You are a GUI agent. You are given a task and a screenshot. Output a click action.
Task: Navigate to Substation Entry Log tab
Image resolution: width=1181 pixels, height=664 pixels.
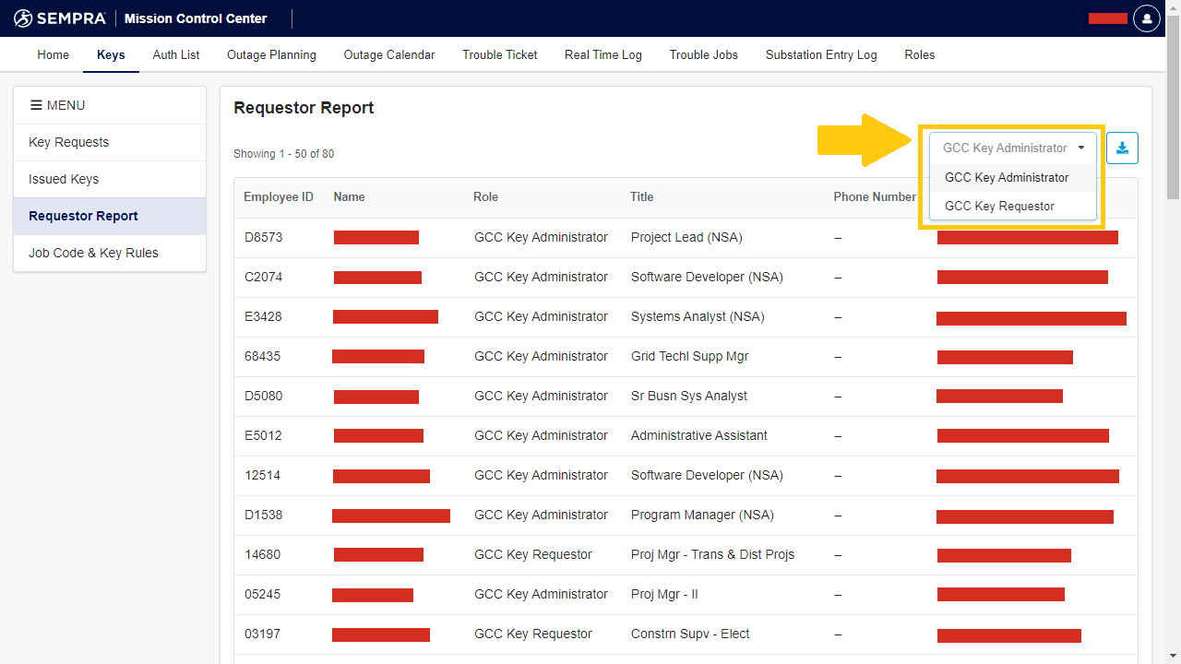point(821,55)
